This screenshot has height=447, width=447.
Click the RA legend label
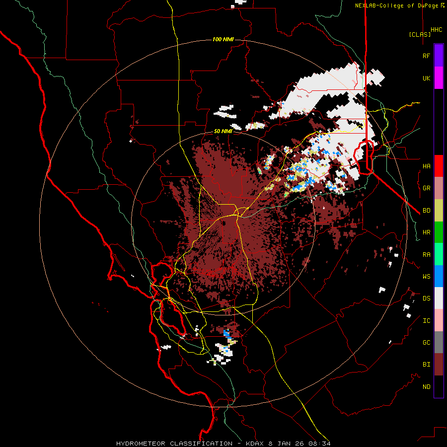[426, 255]
